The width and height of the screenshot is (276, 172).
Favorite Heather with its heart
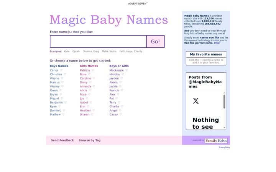coord(94,110)
